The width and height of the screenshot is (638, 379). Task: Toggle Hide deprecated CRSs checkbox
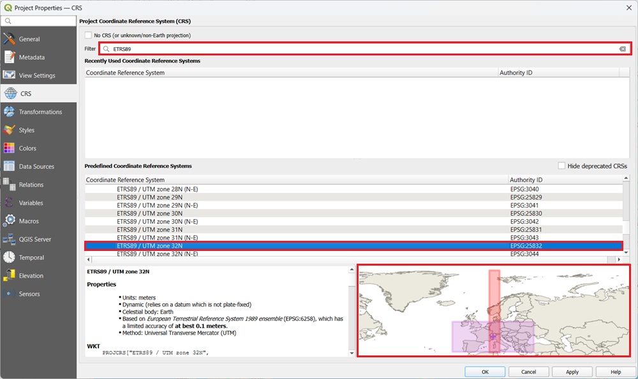pyautogui.click(x=561, y=166)
